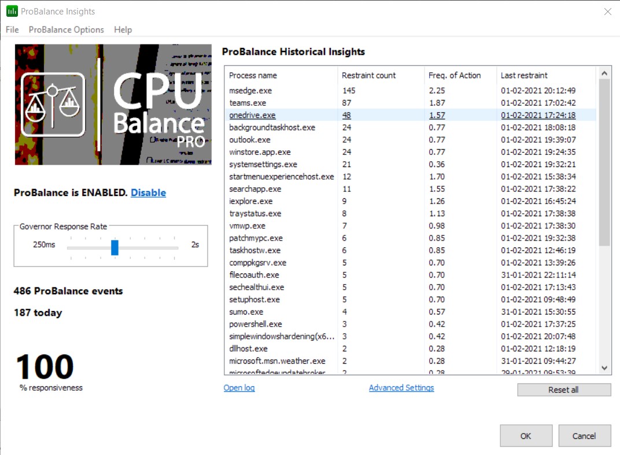The width and height of the screenshot is (620, 455).
Task: Select the startmenuexperiencehost.exe row
Action: click(x=411, y=176)
